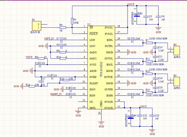This screenshot has width=187, height=137.
Task: Click resistor R5 100K symbol
Action: (x=72, y=21)
